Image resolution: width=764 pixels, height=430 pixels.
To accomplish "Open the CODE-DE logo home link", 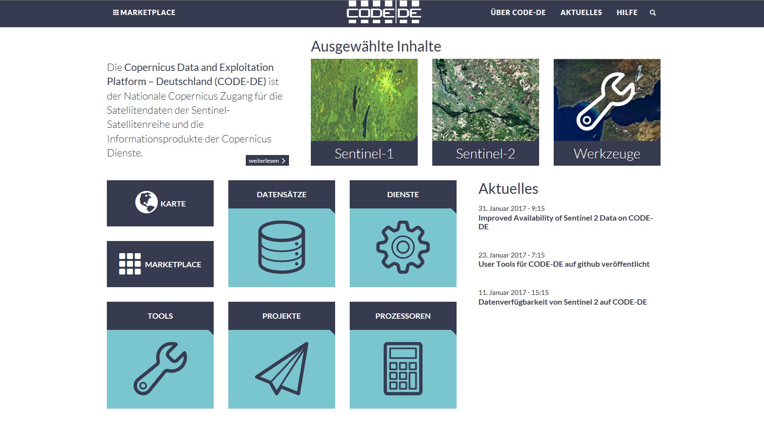I will [384, 13].
